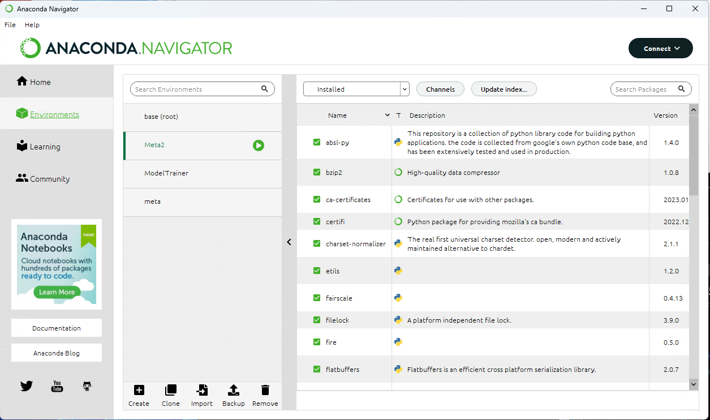This screenshot has width=710, height=420.
Task: Click the T type column header
Action: 398,115
